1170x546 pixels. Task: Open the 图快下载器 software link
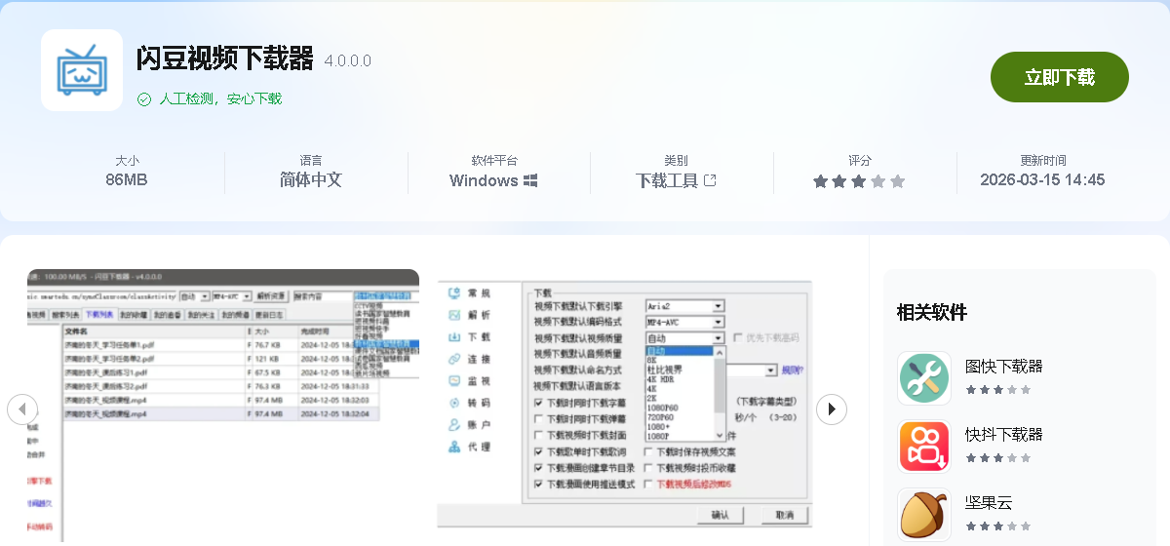pos(1003,367)
